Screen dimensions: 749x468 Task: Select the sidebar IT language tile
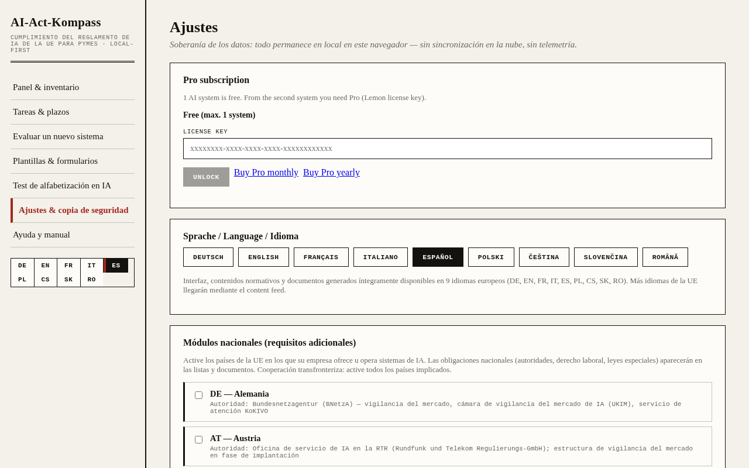click(92, 266)
